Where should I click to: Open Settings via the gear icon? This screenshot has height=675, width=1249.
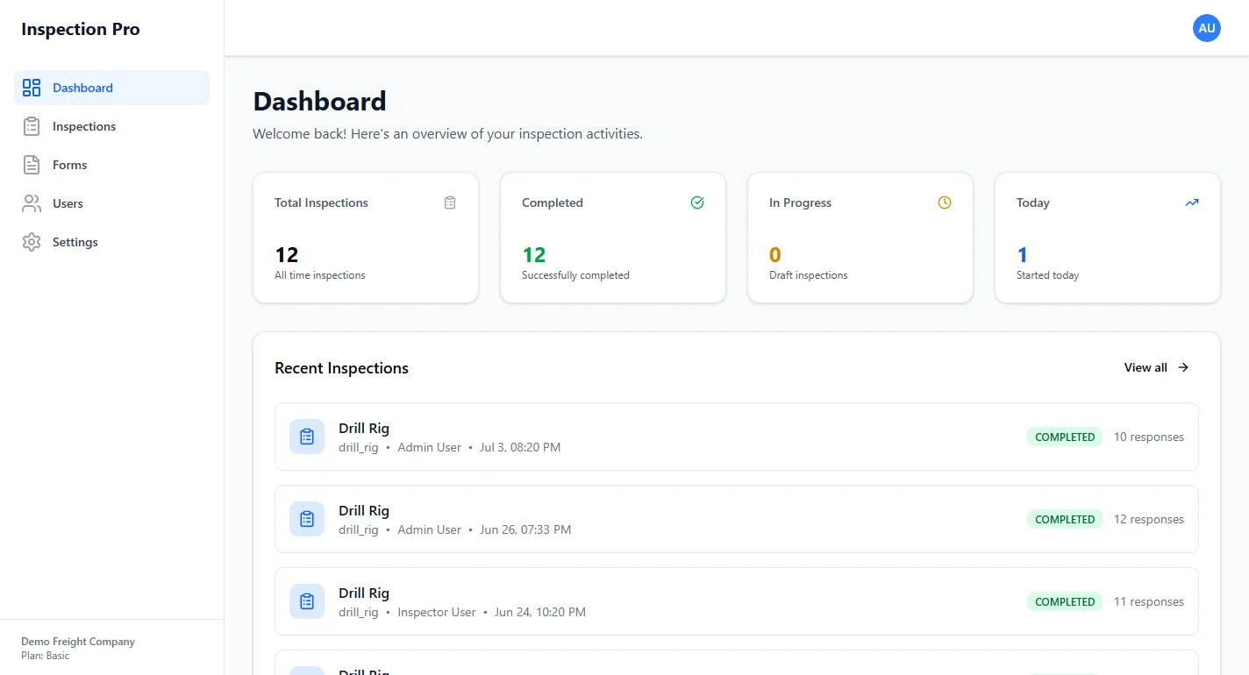[x=32, y=242]
